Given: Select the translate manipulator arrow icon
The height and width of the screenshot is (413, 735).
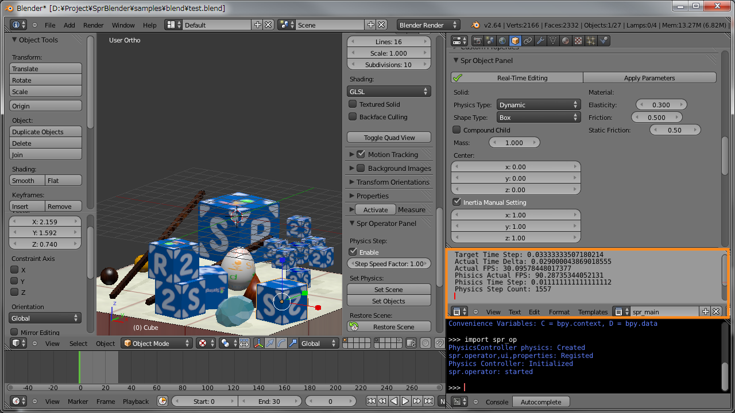Looking at the screenshot, I should [270, 343].
